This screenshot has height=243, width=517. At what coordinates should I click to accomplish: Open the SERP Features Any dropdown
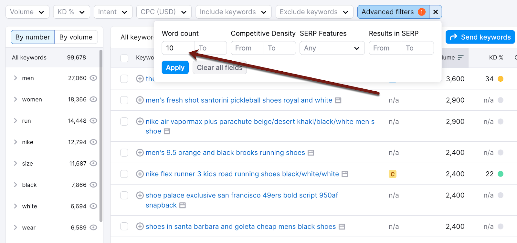click(x=332, y=48)
